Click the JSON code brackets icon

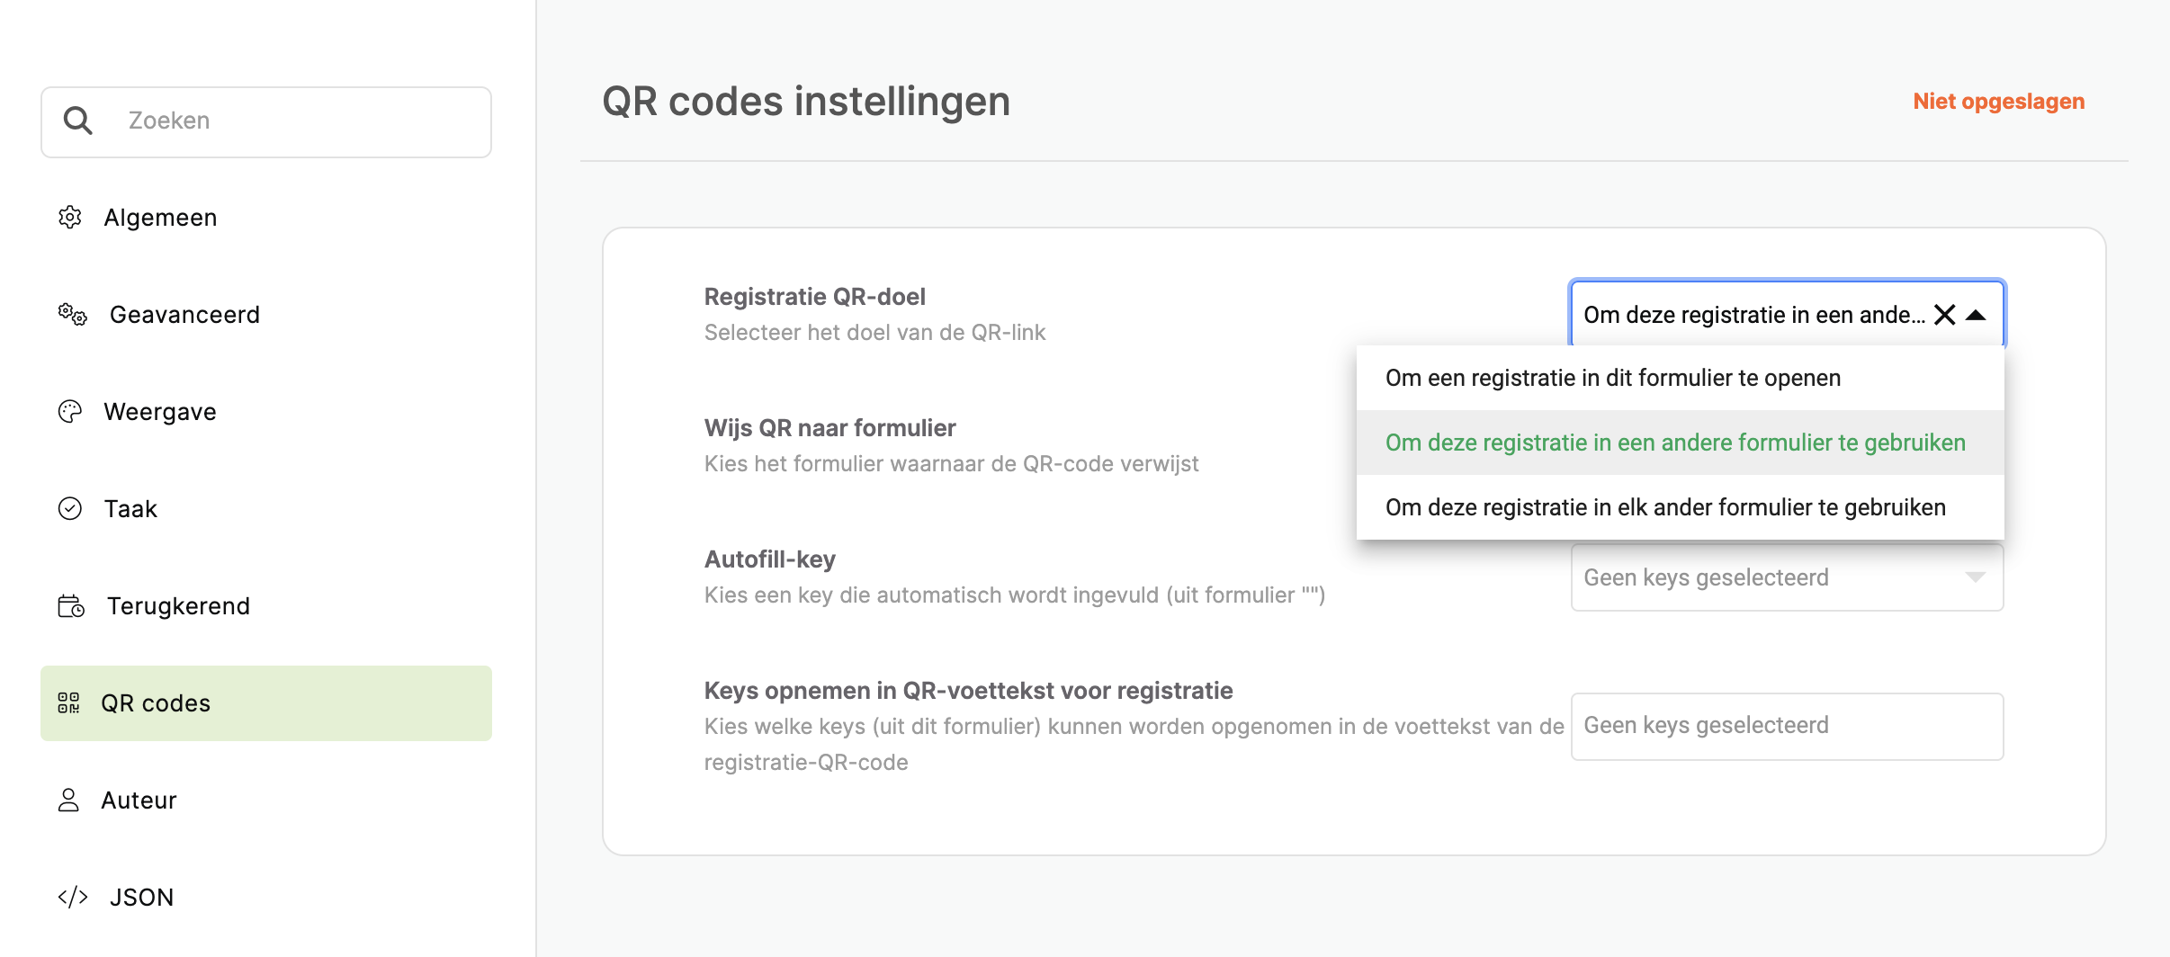point(73,897)
